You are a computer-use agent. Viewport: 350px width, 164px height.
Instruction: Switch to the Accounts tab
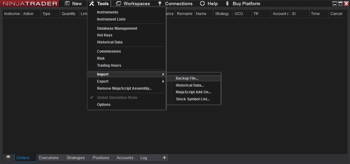pyautogui.click(x=126, y=158)
